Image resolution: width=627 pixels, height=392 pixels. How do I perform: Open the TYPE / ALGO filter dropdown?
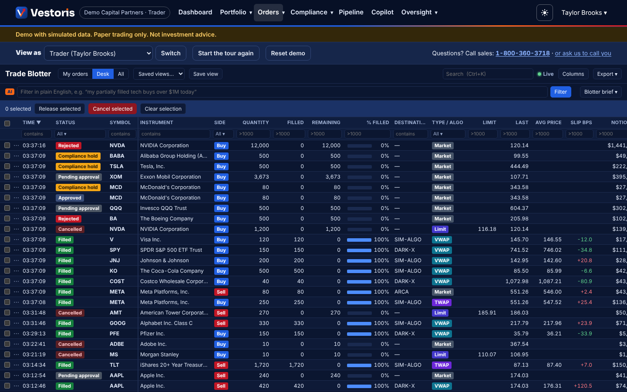click(x=448, y=134)
